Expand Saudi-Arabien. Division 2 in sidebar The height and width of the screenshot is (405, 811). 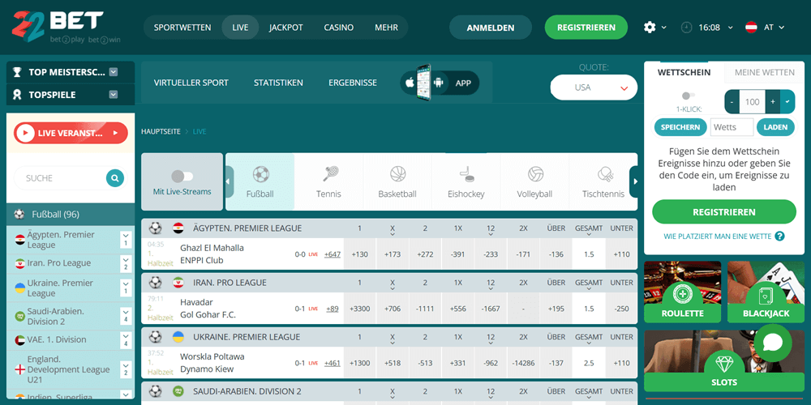click(126, 316)
